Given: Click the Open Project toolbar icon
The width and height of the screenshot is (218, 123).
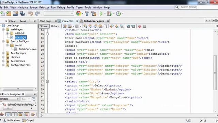Looking at the screenshot, I should 15,14.
